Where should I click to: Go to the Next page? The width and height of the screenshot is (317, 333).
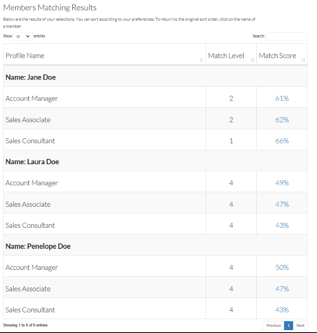[300, 325]
